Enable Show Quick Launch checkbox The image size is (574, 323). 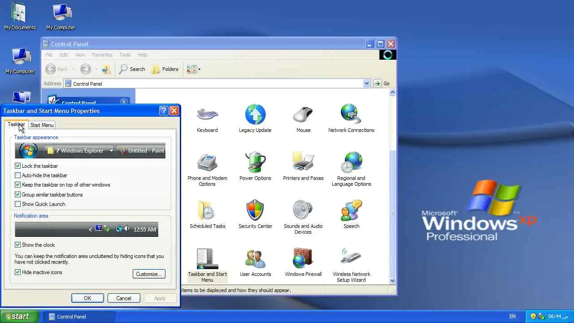pos(18,204)
